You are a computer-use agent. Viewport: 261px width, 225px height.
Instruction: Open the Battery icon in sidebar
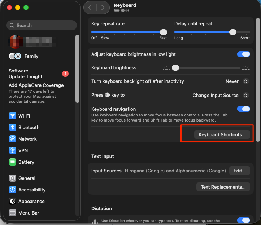(13, 162)
